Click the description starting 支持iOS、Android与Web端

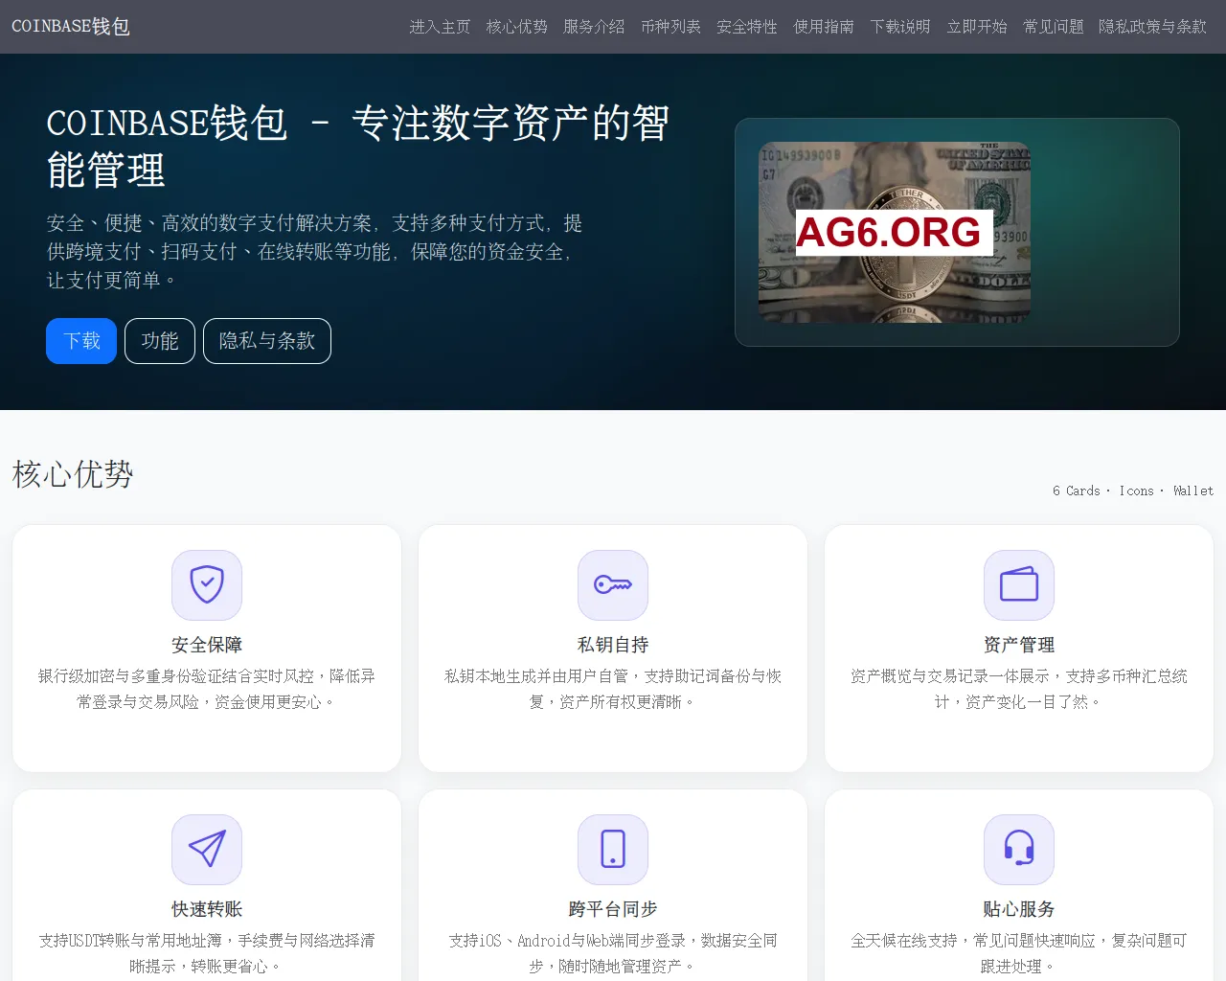coord(613,953)
